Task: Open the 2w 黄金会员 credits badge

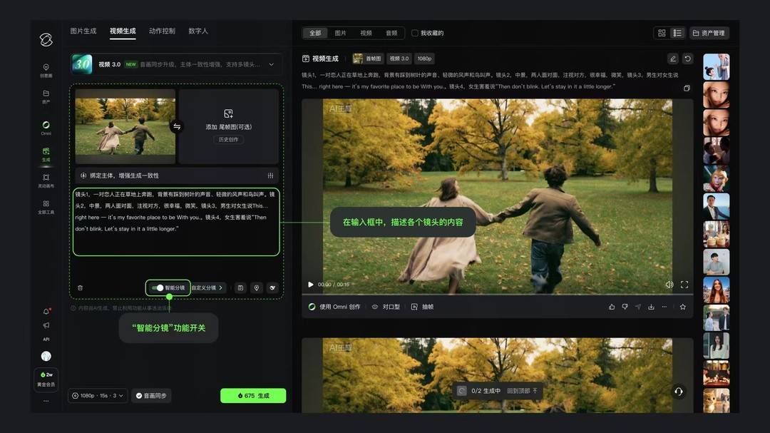Action: (x=46, y=379)
